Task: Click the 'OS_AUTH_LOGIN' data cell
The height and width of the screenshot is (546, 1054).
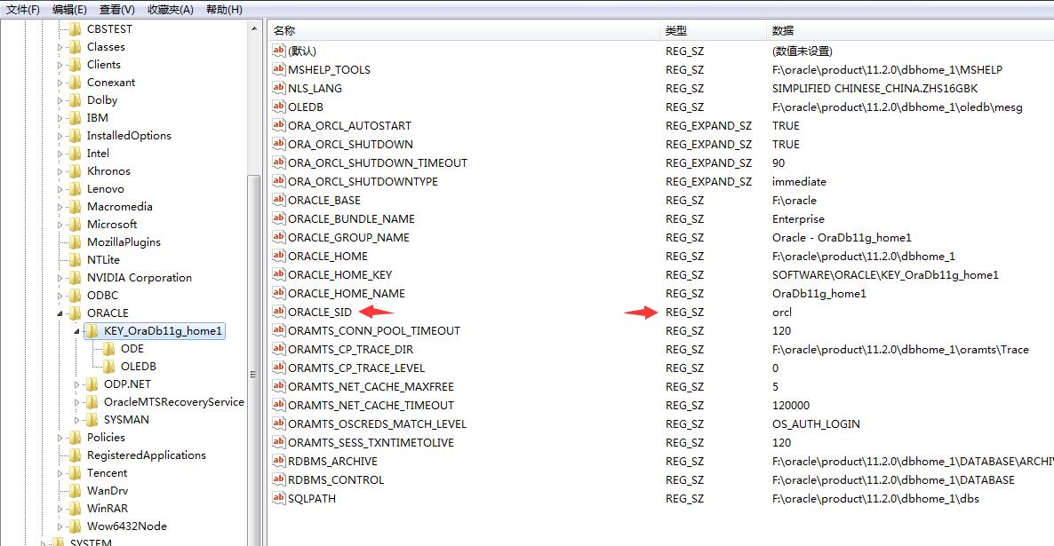Action: (816, 423)
